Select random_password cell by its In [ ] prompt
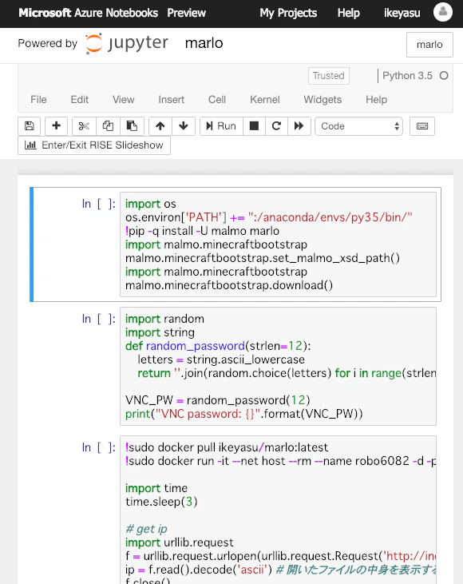This screenshot has width=463, height=584. coord(99,320)
